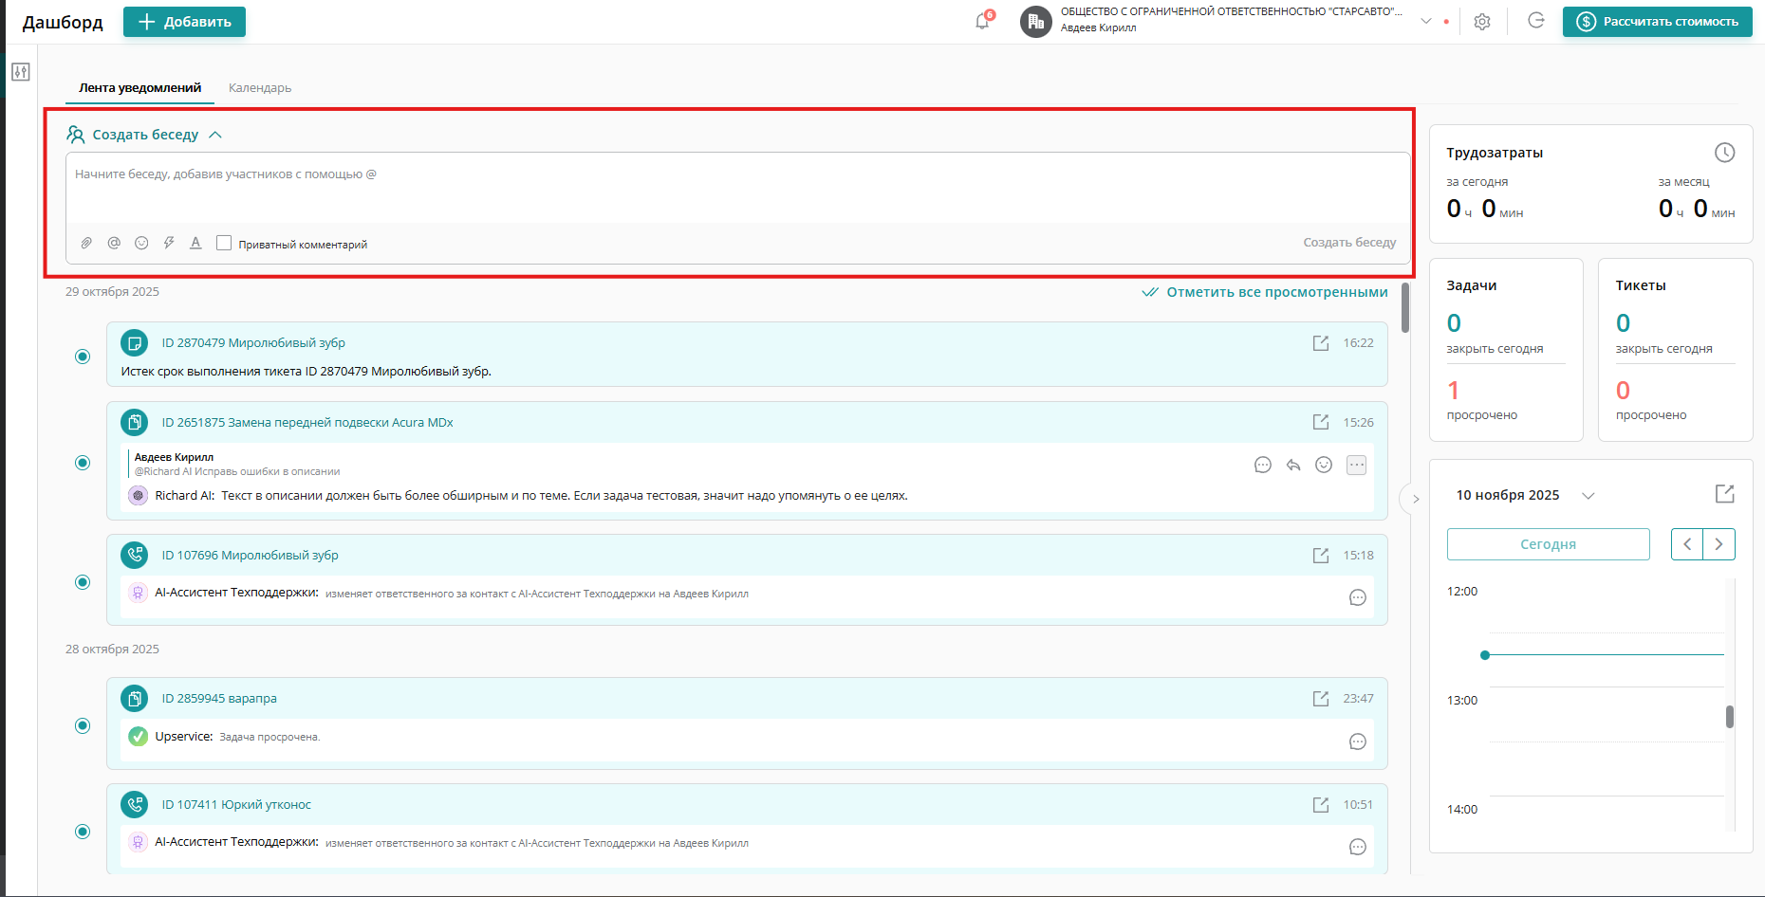Viewport: 1765px width, 897px height.
Task: Open the emoji picker in conversation editor
Action: pyautogui.click(x=141, y=243)
